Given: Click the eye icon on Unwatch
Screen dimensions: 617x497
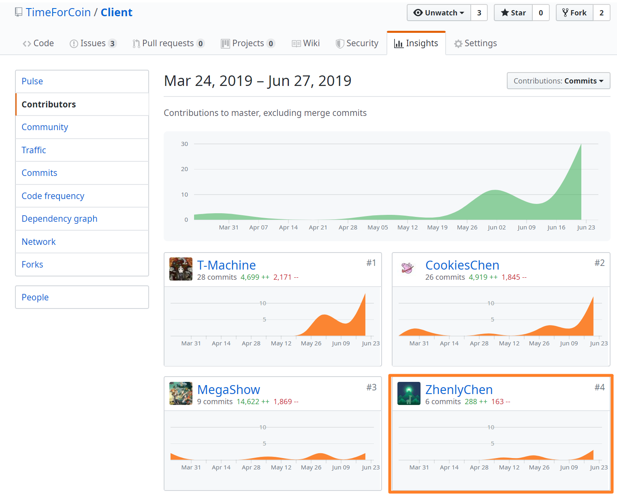Looking at the screenshot, I should pos(418,13).
